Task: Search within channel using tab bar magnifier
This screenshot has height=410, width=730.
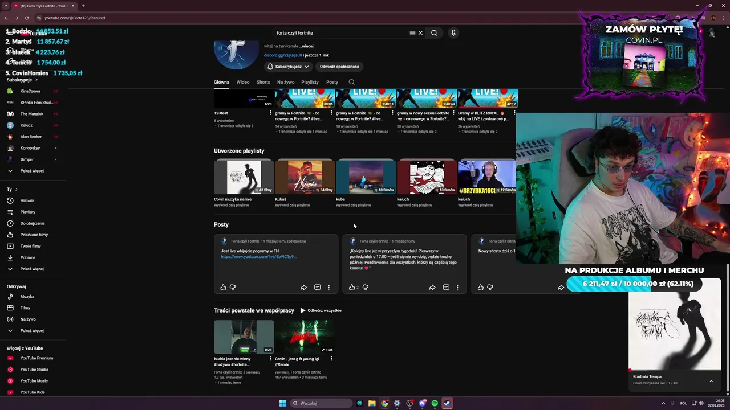Action: (x=351, y=82)
